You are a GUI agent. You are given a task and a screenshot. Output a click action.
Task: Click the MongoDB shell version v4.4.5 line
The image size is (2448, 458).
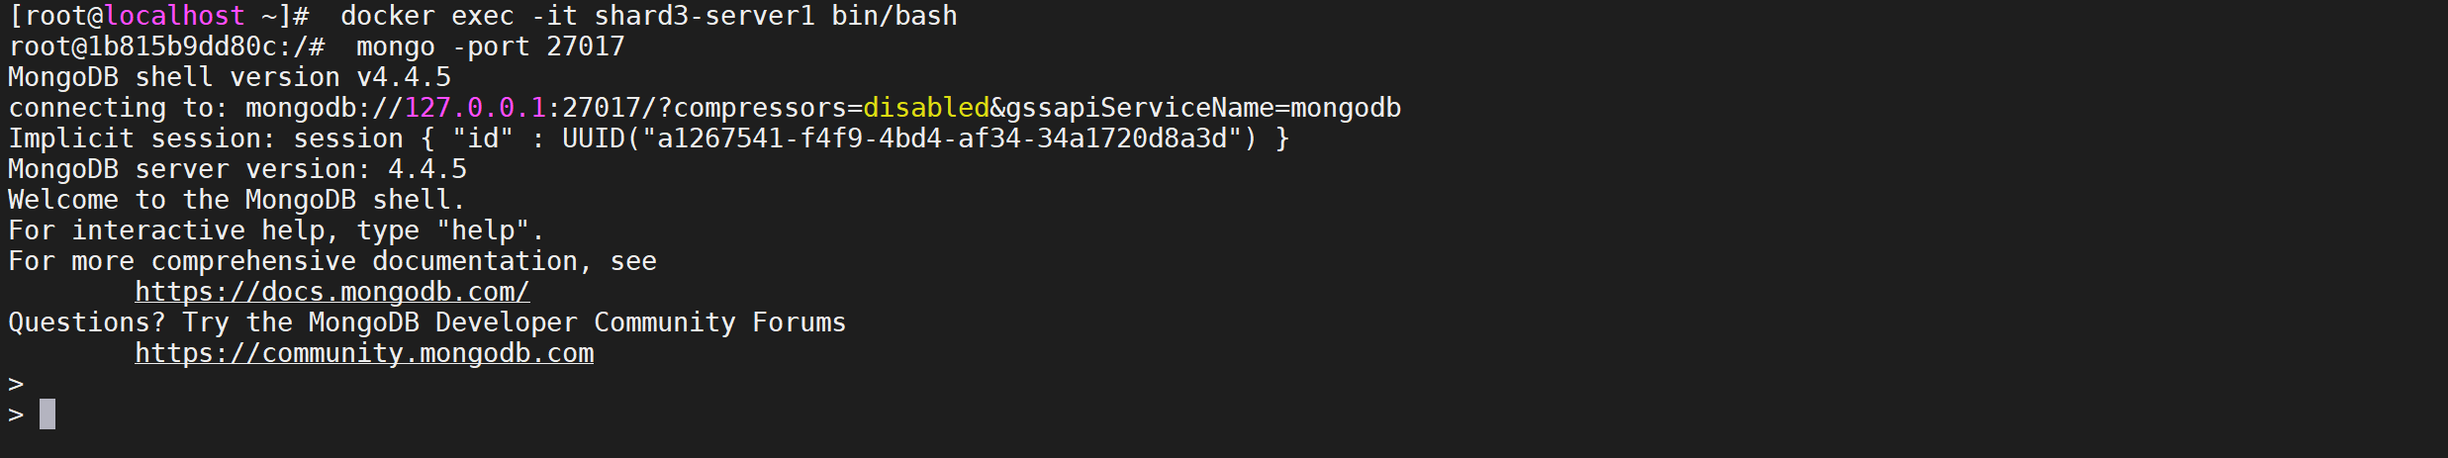[x=229, y=77]
